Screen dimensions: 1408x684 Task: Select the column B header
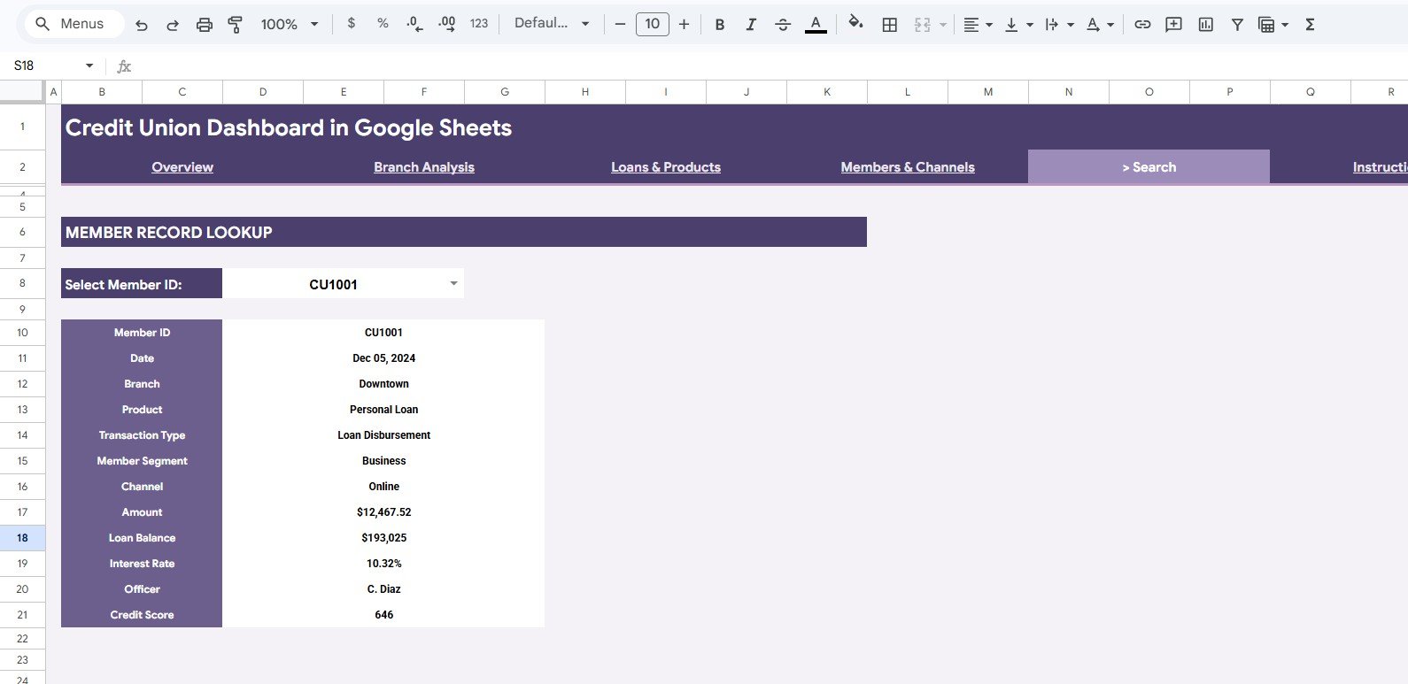coord(102,92)
